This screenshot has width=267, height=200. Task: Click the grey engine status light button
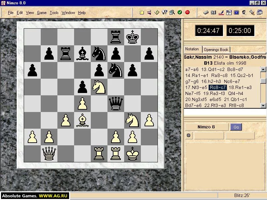click(189, 135)
